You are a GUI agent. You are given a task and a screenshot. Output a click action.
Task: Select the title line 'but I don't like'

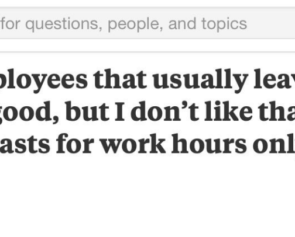click(x=147, y=111)
